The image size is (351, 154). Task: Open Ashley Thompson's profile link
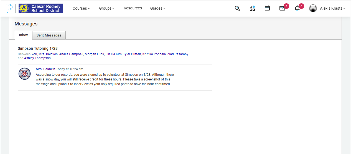coord(37,58)
